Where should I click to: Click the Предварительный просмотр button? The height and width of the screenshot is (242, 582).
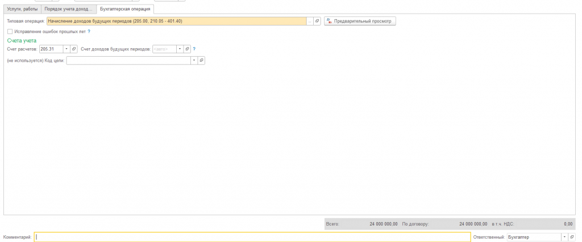click(360, 21)
